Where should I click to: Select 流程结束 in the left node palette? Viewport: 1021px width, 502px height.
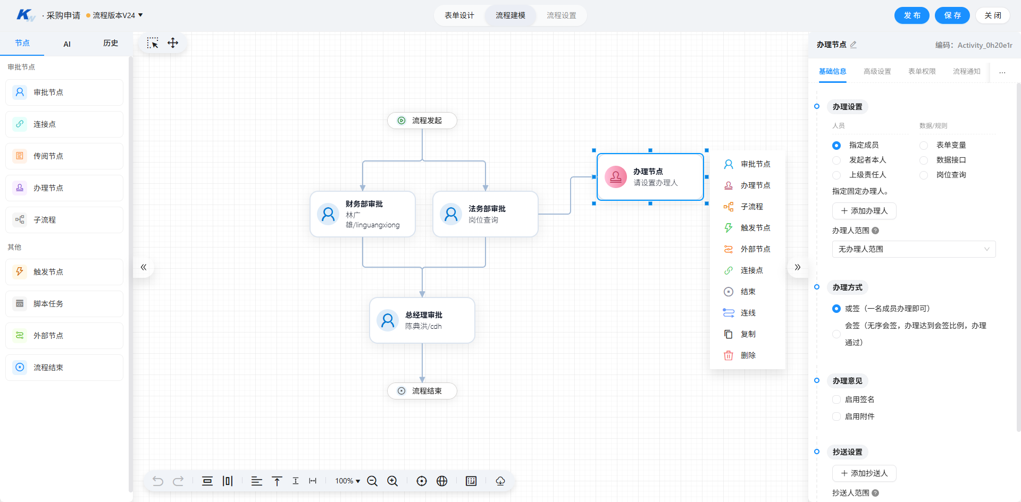64,368
